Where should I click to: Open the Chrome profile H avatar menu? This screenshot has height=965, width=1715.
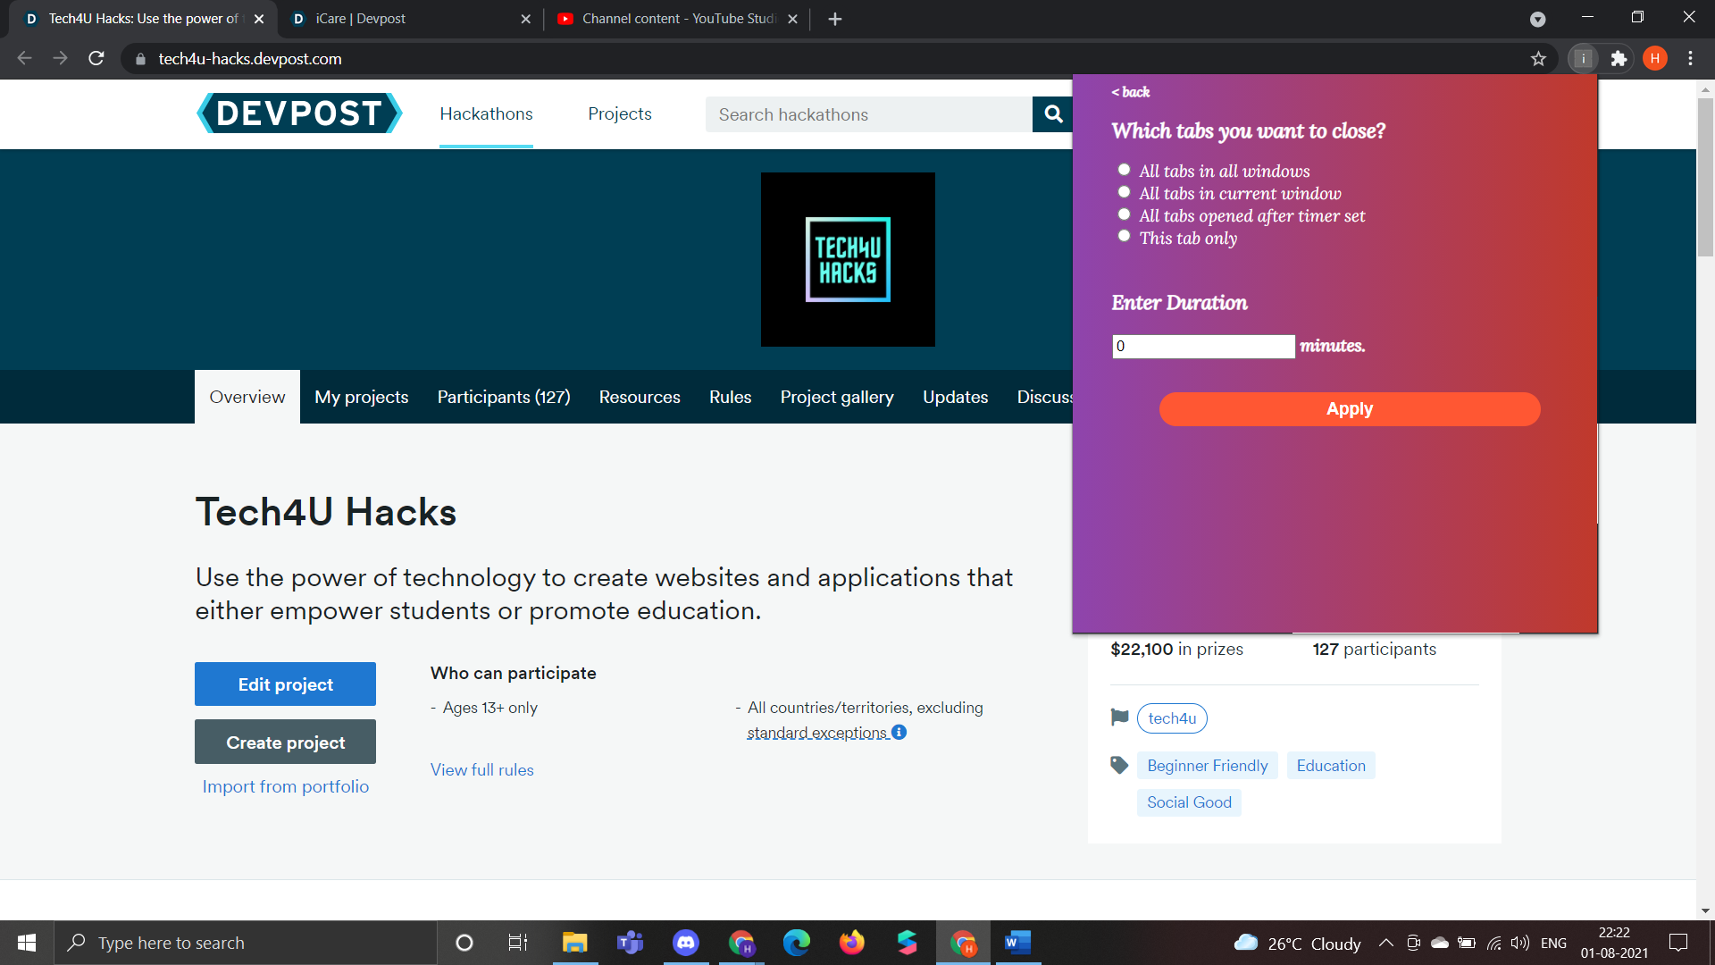(1654, 59)
